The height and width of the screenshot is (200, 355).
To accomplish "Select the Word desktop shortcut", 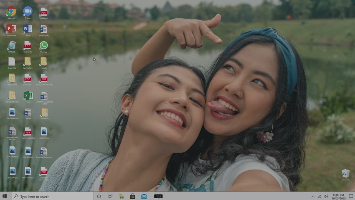I will point(27,29).
